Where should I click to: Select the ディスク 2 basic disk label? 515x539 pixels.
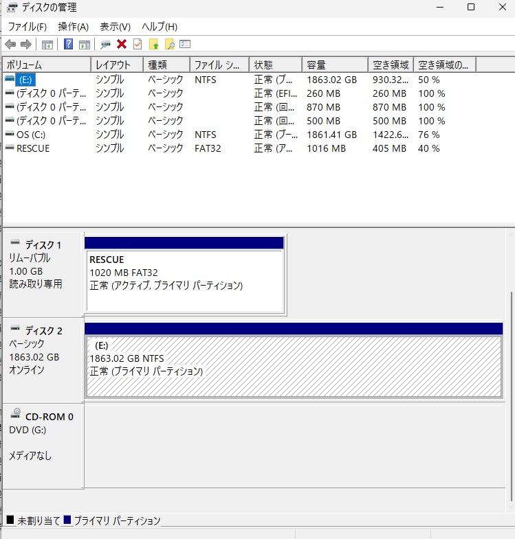coord(43,360)
